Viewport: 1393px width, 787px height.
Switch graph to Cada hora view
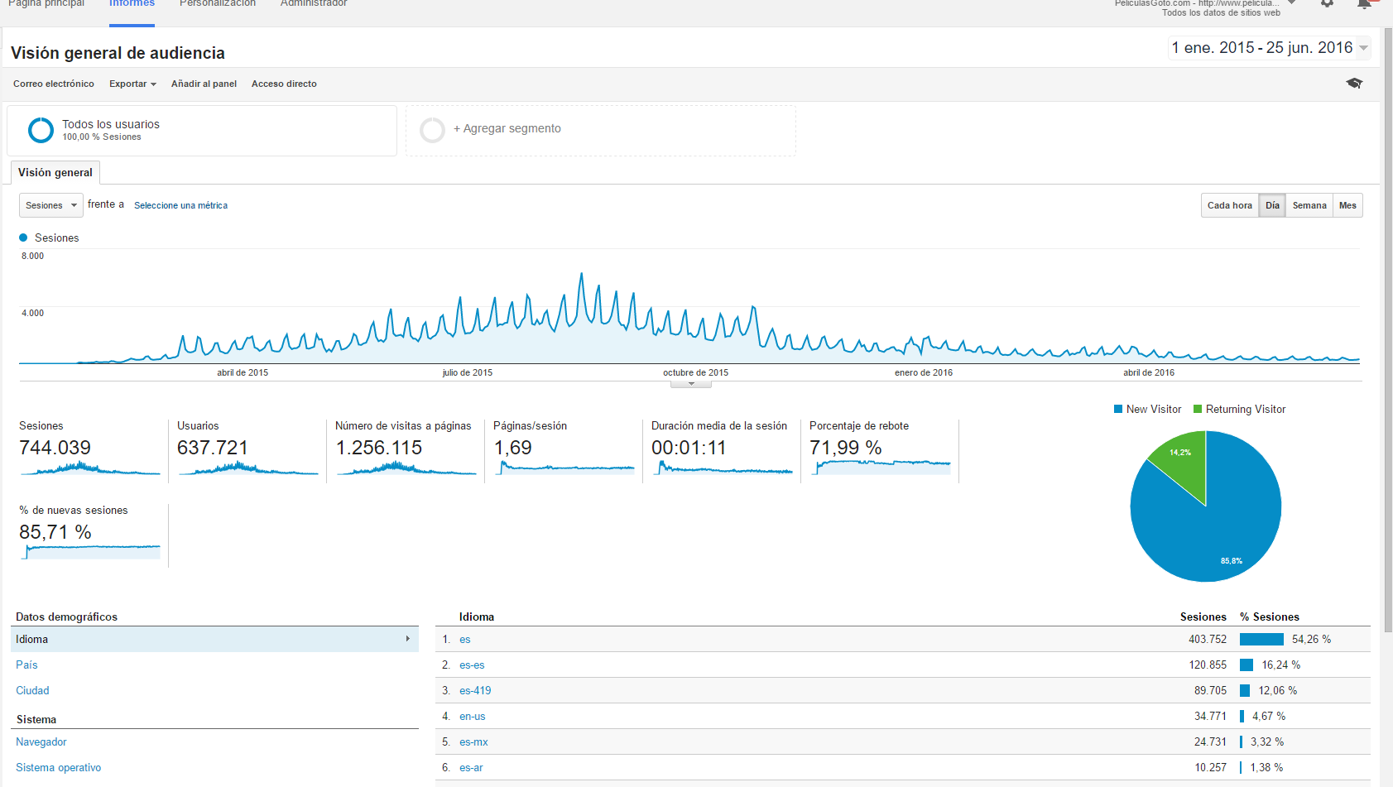[x=1229, y=205]
